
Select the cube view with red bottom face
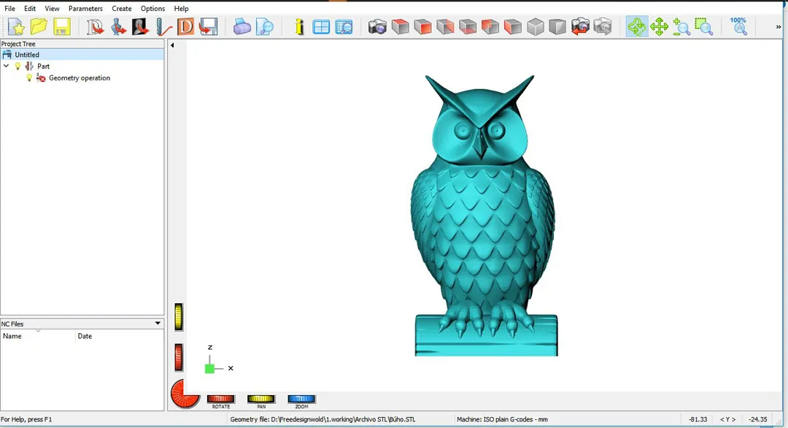468,26
